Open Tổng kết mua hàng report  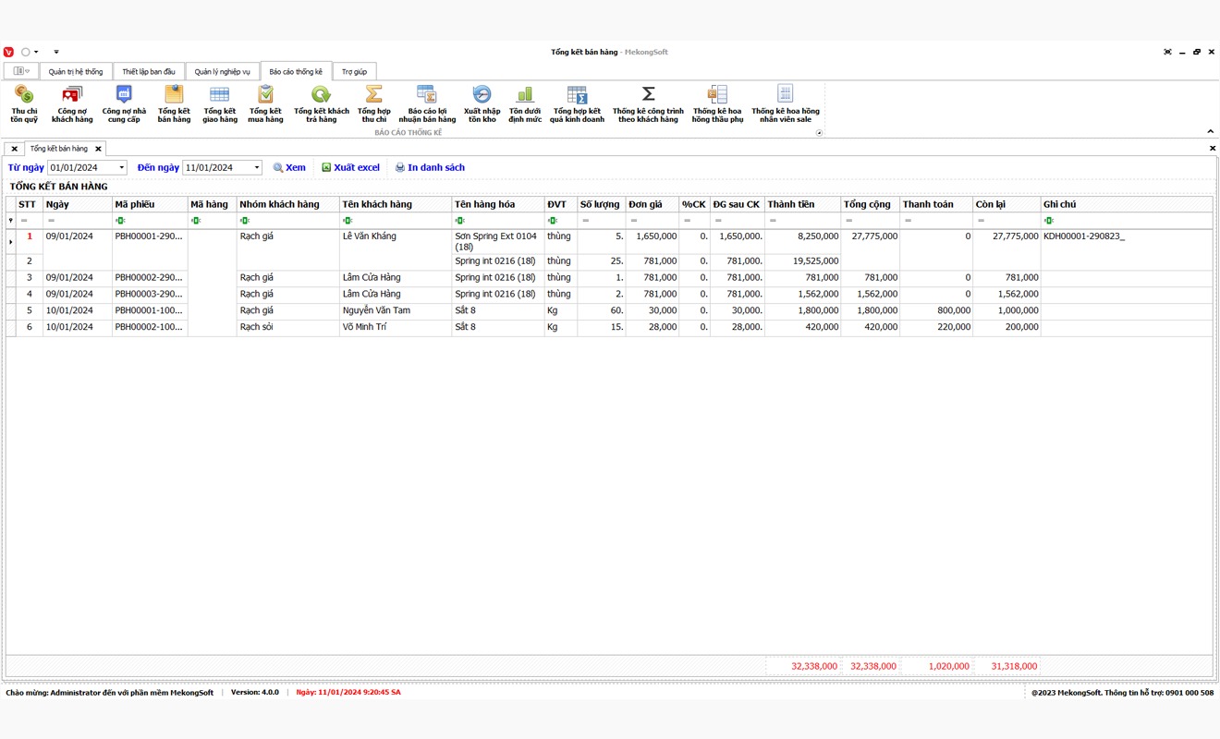point(265,103)
